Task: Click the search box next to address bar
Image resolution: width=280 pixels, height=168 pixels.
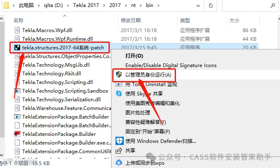Action: click(x=250, y=6)
